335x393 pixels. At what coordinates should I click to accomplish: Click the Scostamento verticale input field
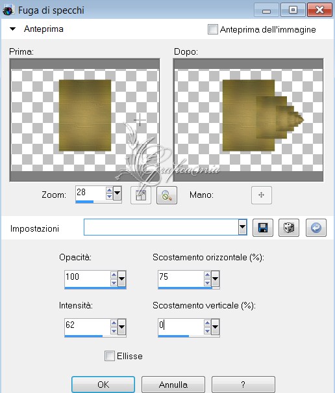[180, 325]
